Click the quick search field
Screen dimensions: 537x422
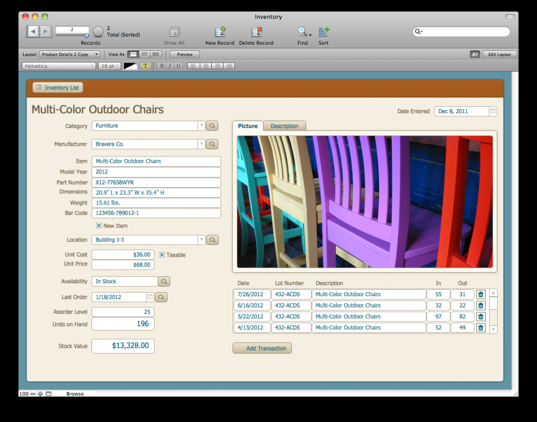[461, 32]
